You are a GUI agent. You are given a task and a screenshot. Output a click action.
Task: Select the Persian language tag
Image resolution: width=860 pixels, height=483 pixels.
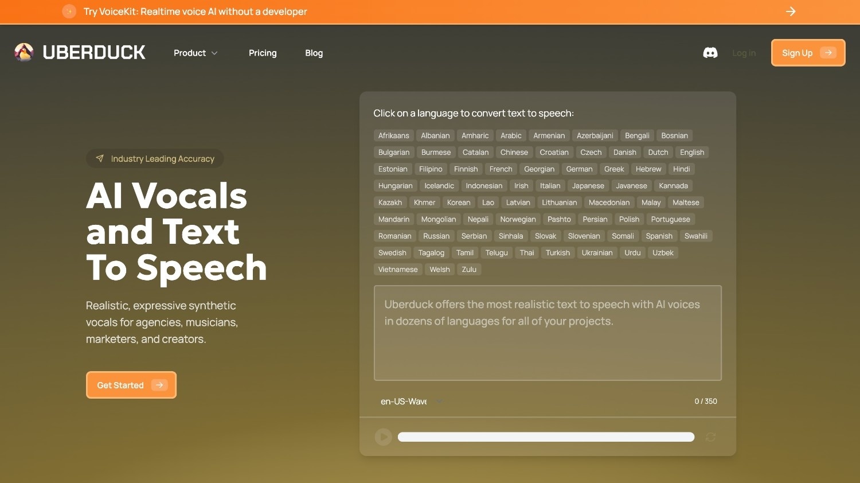[595, 219]
